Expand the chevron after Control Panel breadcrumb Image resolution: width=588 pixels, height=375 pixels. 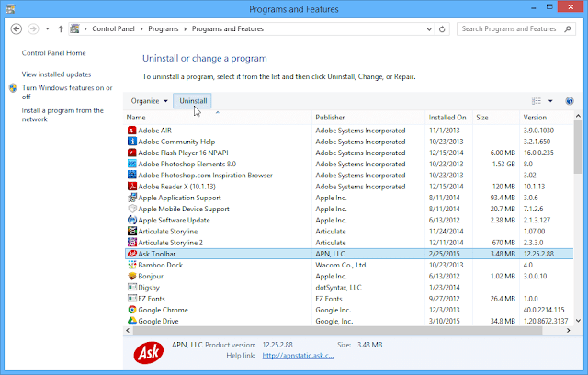pyautogui.click(x=141, y=28)
